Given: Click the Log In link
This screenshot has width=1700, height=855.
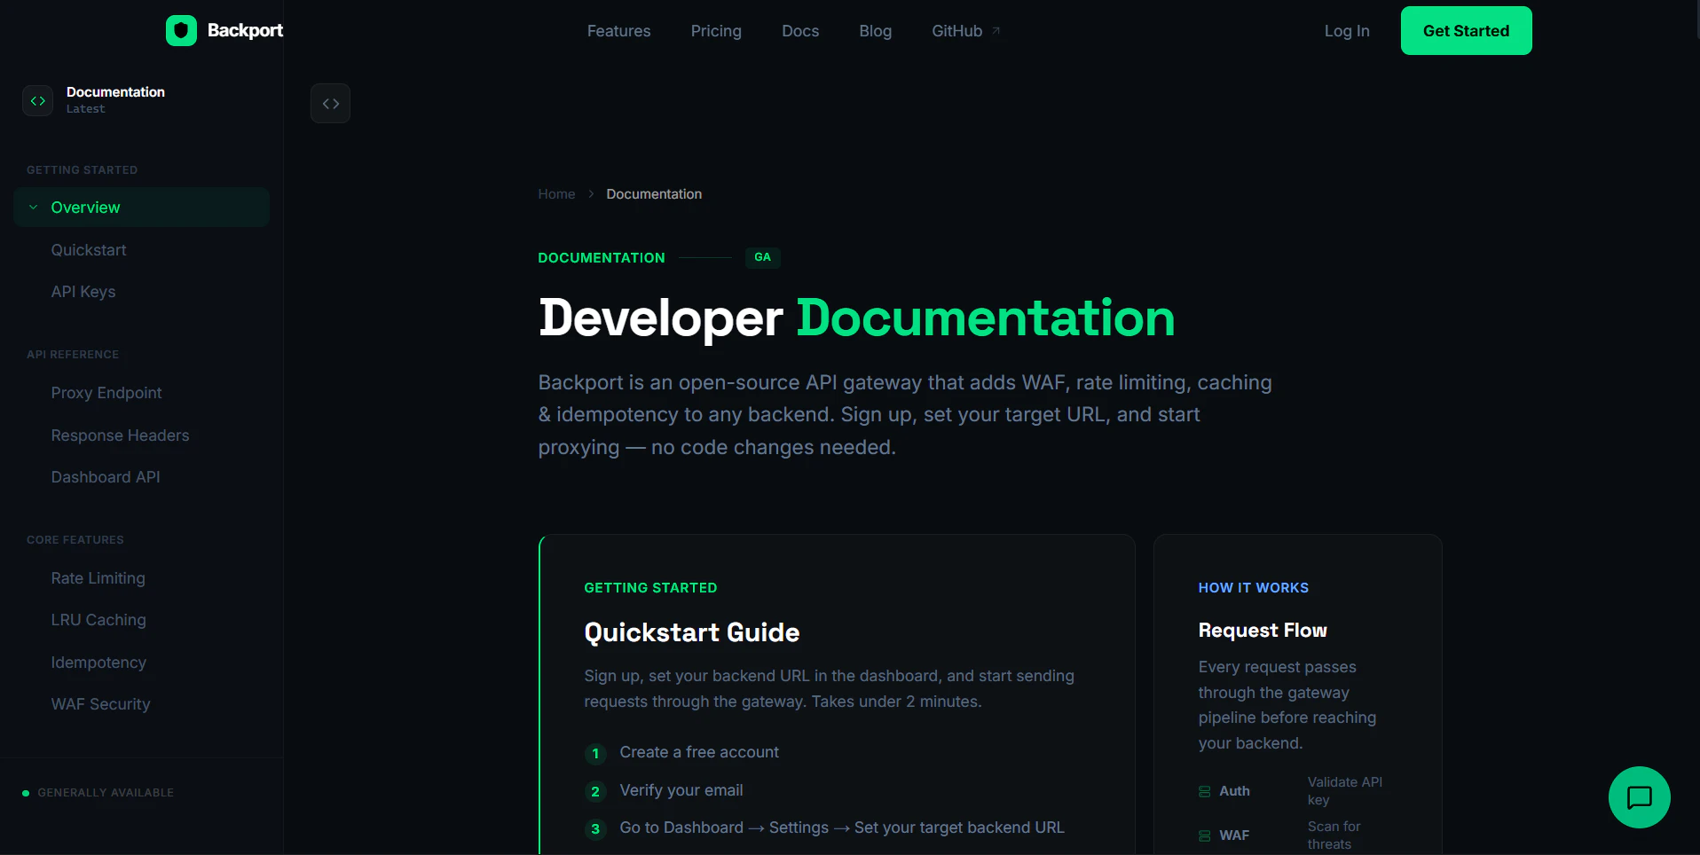Looking at the screenshot, I should pos(1347,30).
